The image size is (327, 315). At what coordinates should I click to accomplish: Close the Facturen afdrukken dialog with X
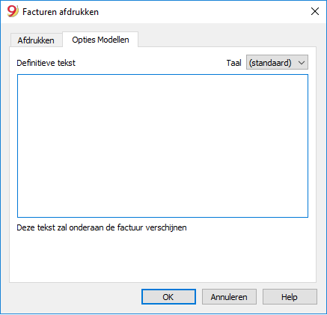coord(315,11)
